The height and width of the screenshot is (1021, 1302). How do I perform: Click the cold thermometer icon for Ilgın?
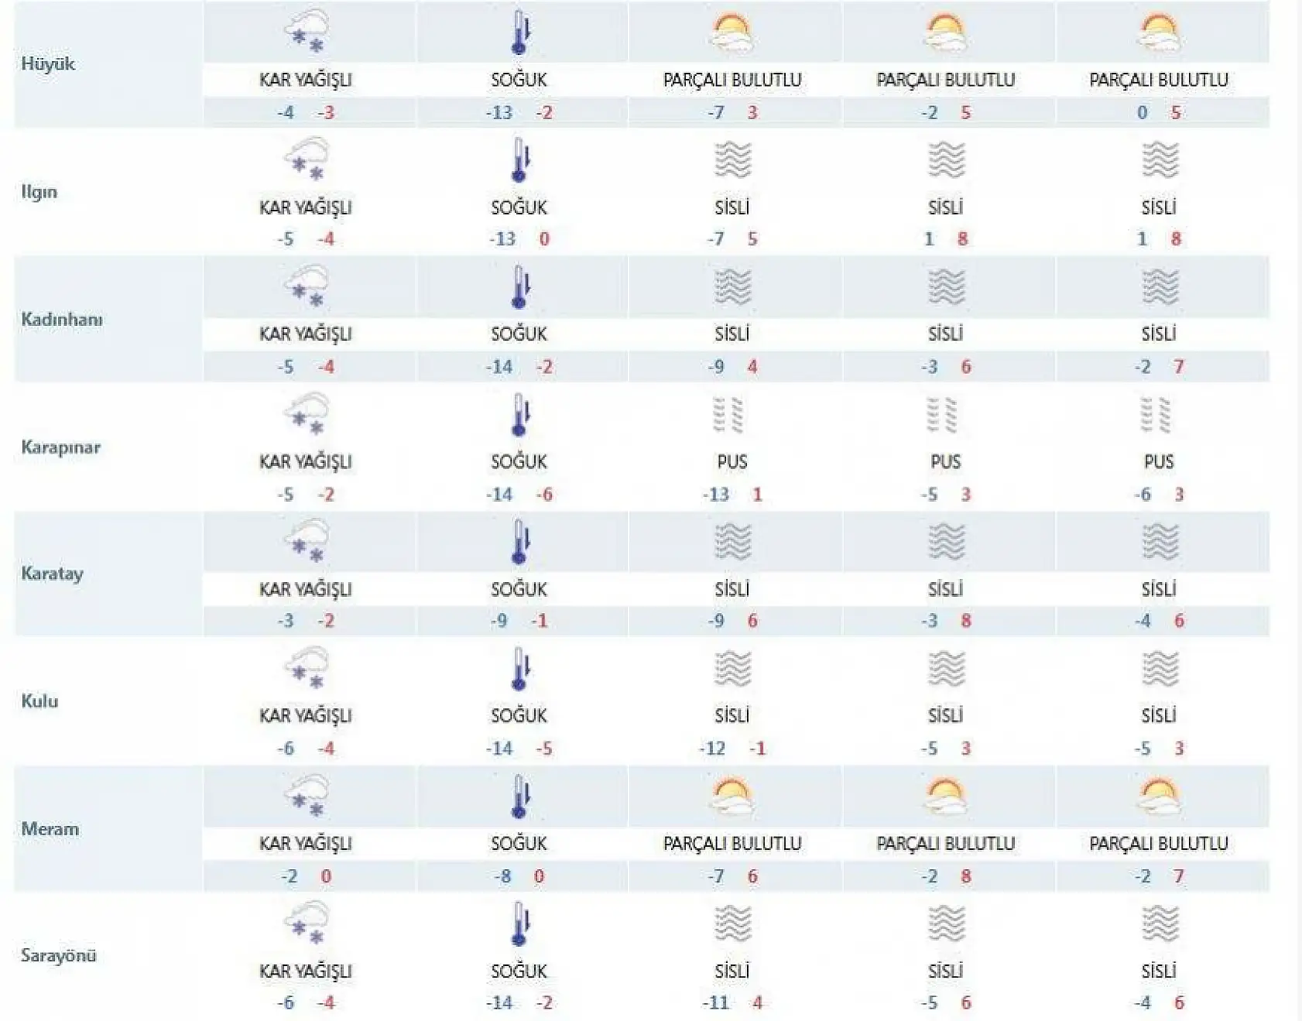point(520,160)
